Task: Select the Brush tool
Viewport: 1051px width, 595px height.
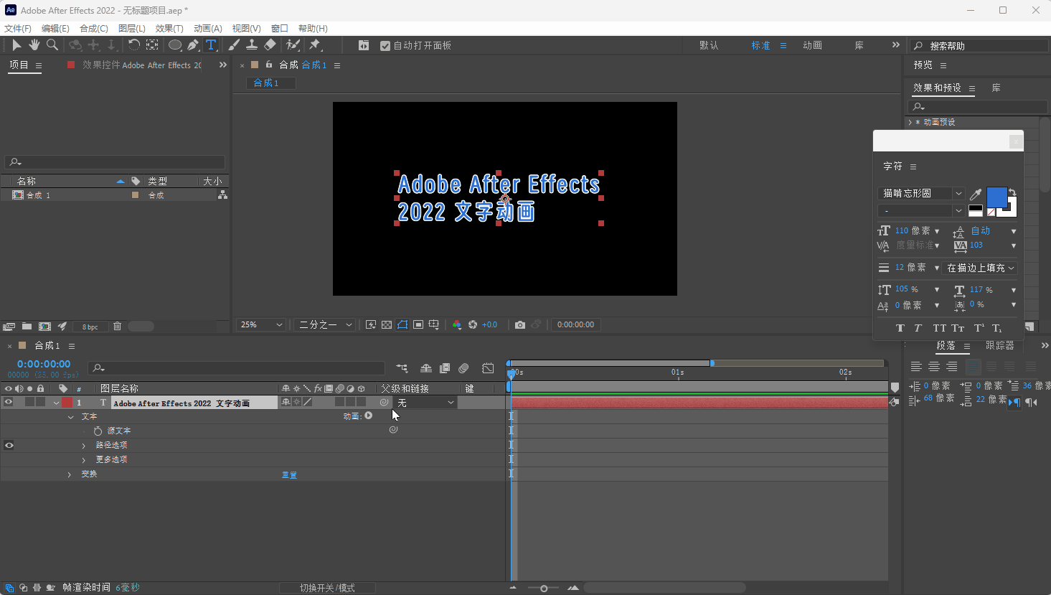Action: [x=234, y=45]
